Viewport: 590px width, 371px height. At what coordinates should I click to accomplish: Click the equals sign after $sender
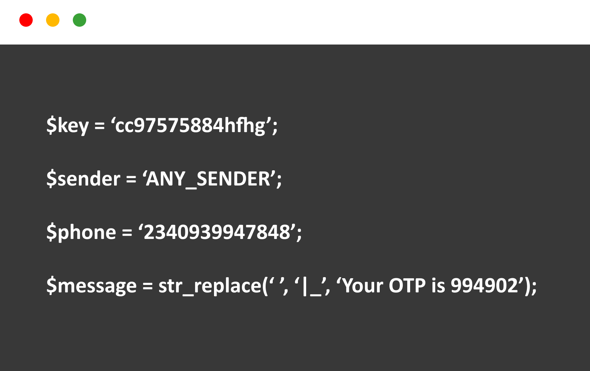coord(131,180)
